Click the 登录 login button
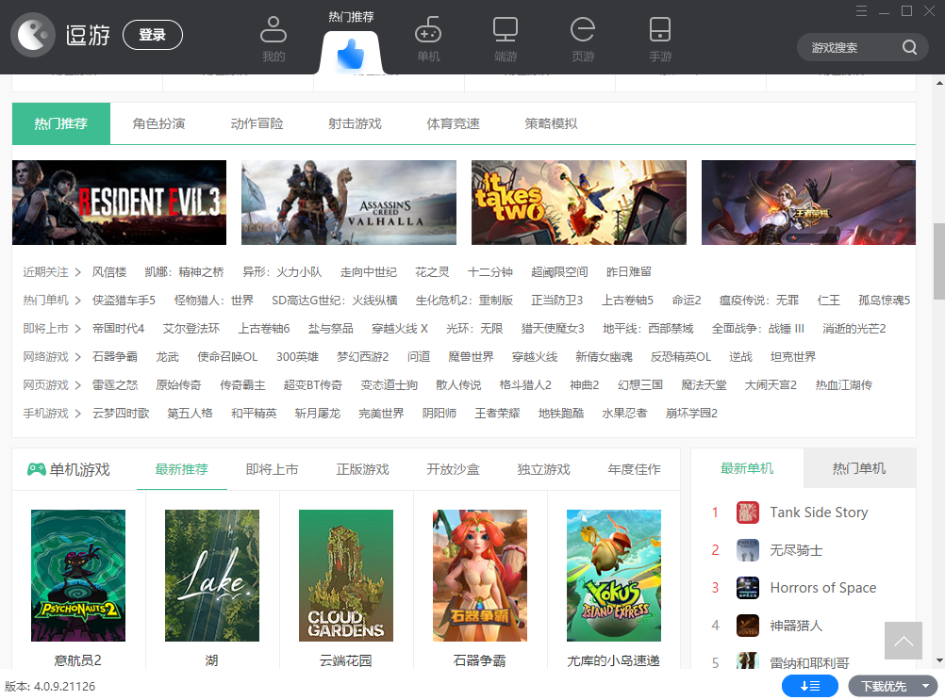This screenshot has width=945, height=700. [153, 35]
